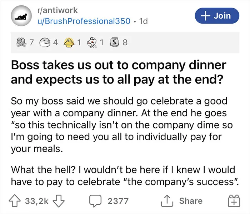This screenshot has width=250, height=214.
Task: Click the 33,2k vote score
Action: point(37,201)
